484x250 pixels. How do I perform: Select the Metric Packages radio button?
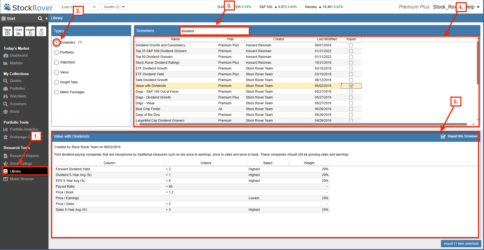(x=57, y=92)
